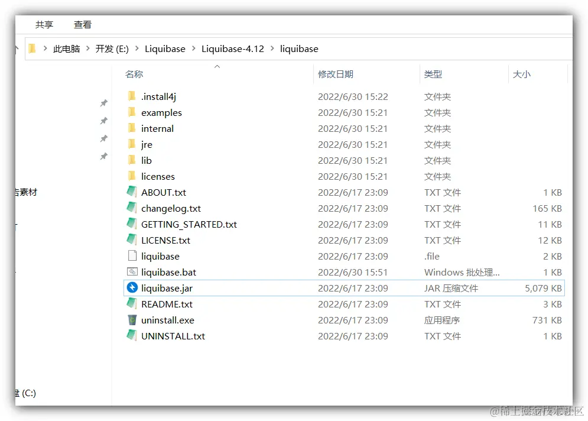Click the address bar folder icon

(x=33, y=48)
